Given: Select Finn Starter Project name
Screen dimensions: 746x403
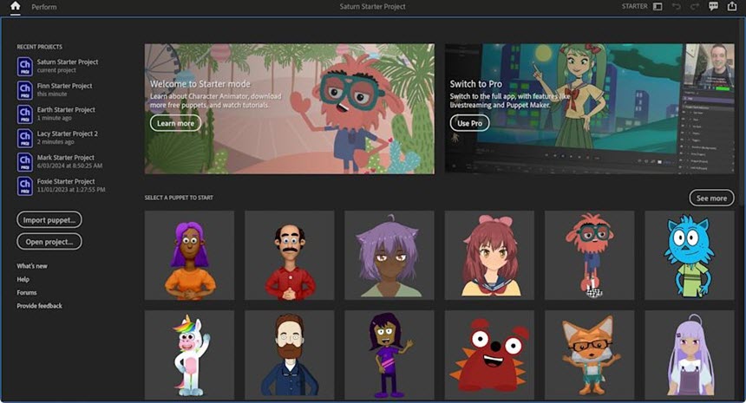Looking at the screenshot, I should coord(65,86).
